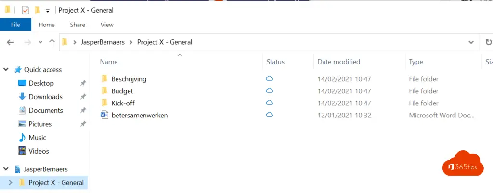Navigate back with the back arrow
Viewport: 493px width, 193px height.
point(11,42)
